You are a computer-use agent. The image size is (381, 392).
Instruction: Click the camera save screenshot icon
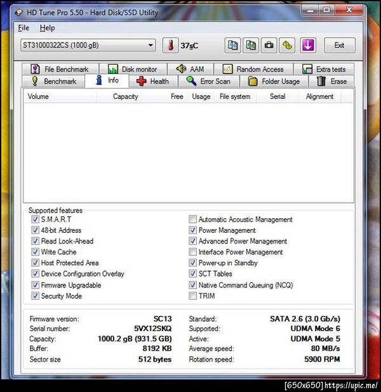coord(269,45)
